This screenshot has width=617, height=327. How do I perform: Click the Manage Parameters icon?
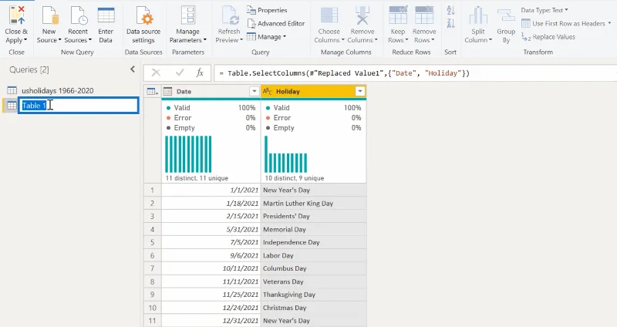[187, 15]
